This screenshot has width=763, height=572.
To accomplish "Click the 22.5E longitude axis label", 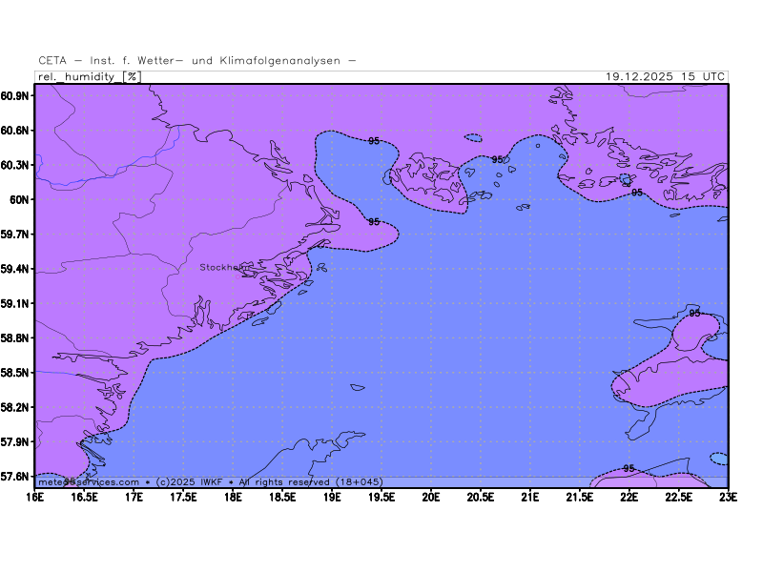I will (x=678, y=496).
